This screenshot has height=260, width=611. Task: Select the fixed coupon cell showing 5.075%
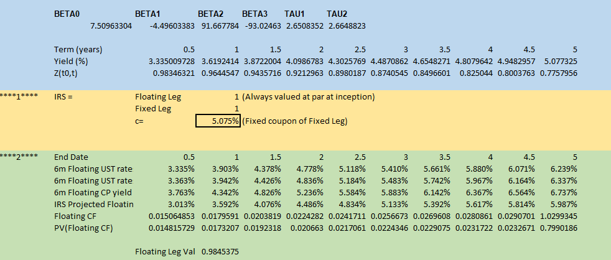(218, 121)
